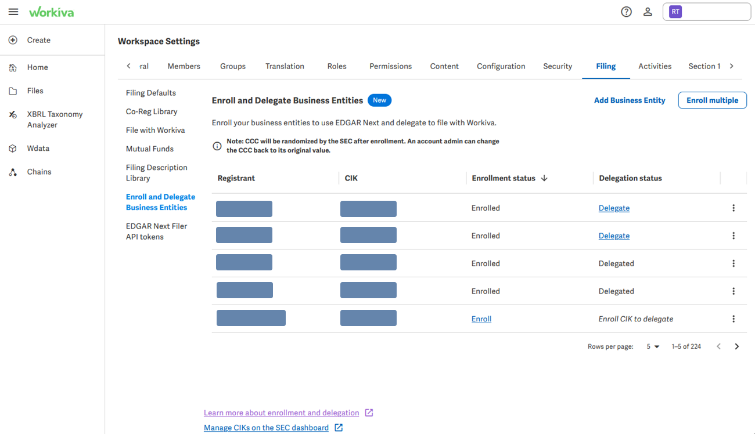Click Add Business Entity
Screen dimensions: 755x434
[x=630, y=100]
